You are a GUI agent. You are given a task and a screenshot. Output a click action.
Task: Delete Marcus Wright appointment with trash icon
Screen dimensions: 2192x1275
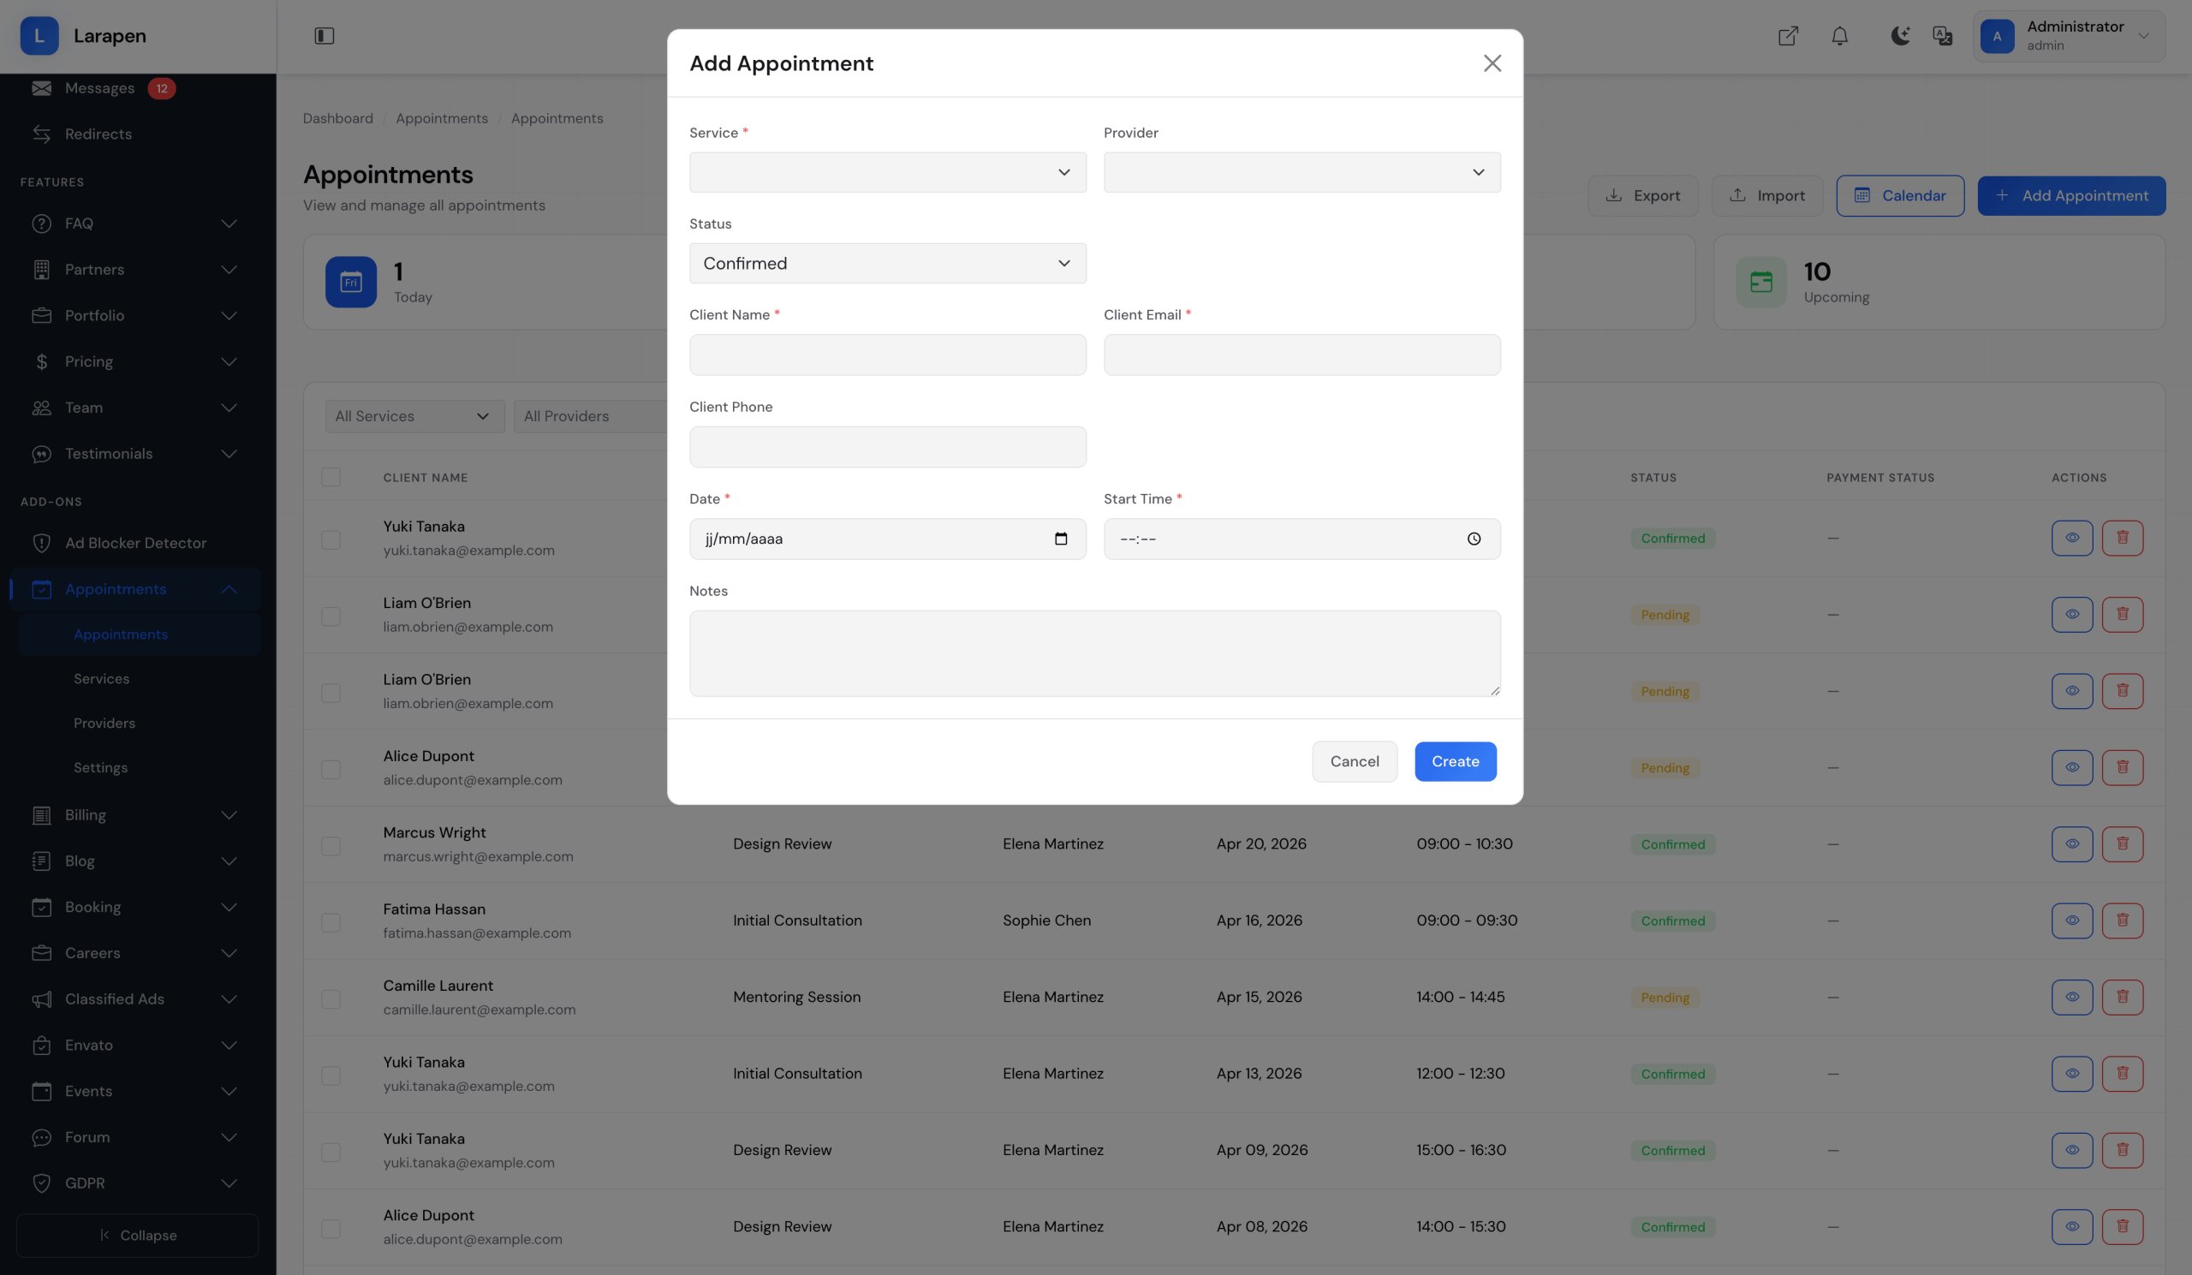pos(2122,843)
